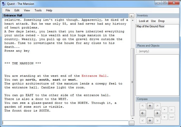Open the Help menu
181x127 pixels.
point(49,10)
